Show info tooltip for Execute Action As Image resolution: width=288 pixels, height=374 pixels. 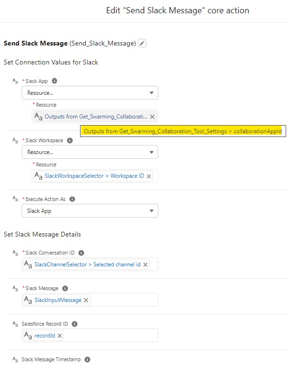point(72,199)
